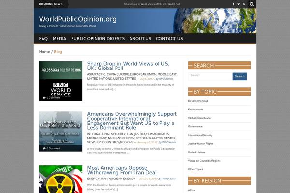Click WPO Admin author on first article
The height and width of the screenshot is (193, 290).
pyautogui.click(x=166, y=79)
